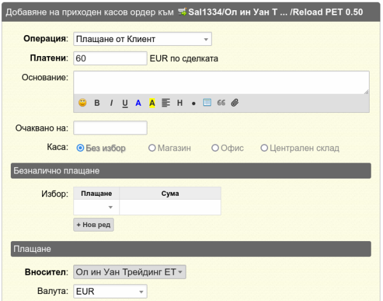Insert quote block icon

tap(222, 103)
